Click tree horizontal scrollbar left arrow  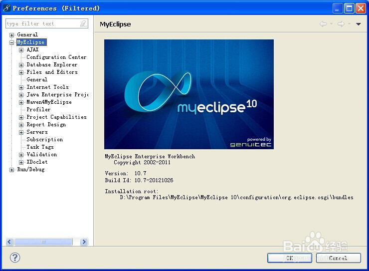(x=9, y=242)
